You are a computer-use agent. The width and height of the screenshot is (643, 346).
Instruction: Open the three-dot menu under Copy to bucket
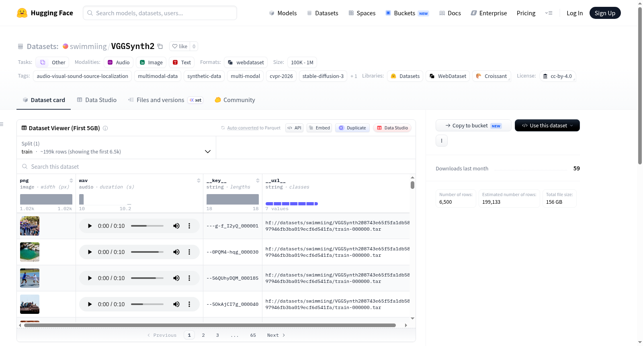click(x=442, y=141)
